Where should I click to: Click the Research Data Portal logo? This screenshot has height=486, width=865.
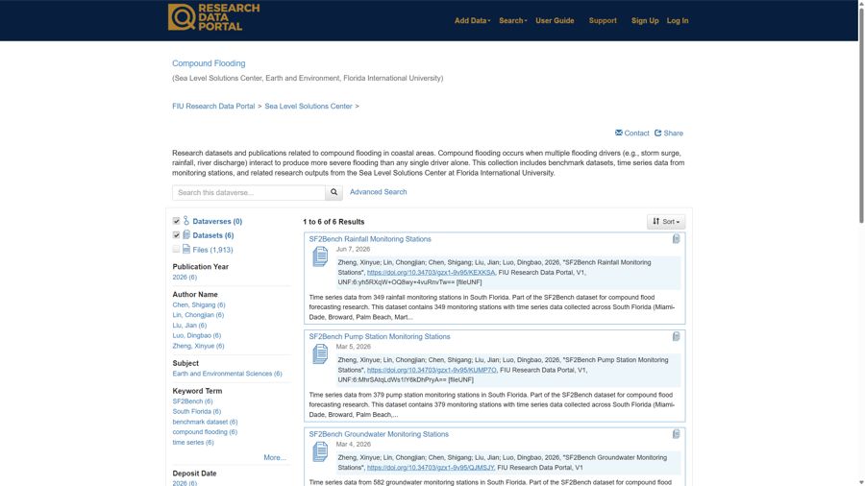[x=213, y=17]
